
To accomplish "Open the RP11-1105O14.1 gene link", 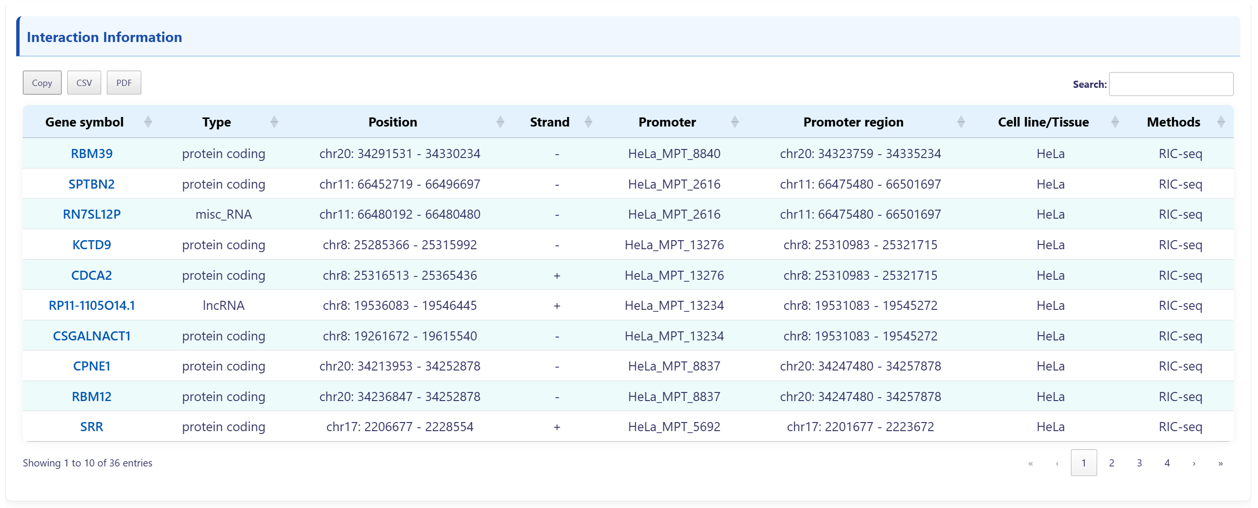I will (x=91, y=306).
